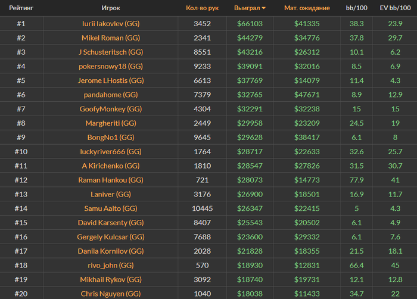Click Danila Kornilov's $21828 winnings cell
Image resolution: width=417 pixels, height=299 pixels.
pyautogui.click(x=250, y=251)
